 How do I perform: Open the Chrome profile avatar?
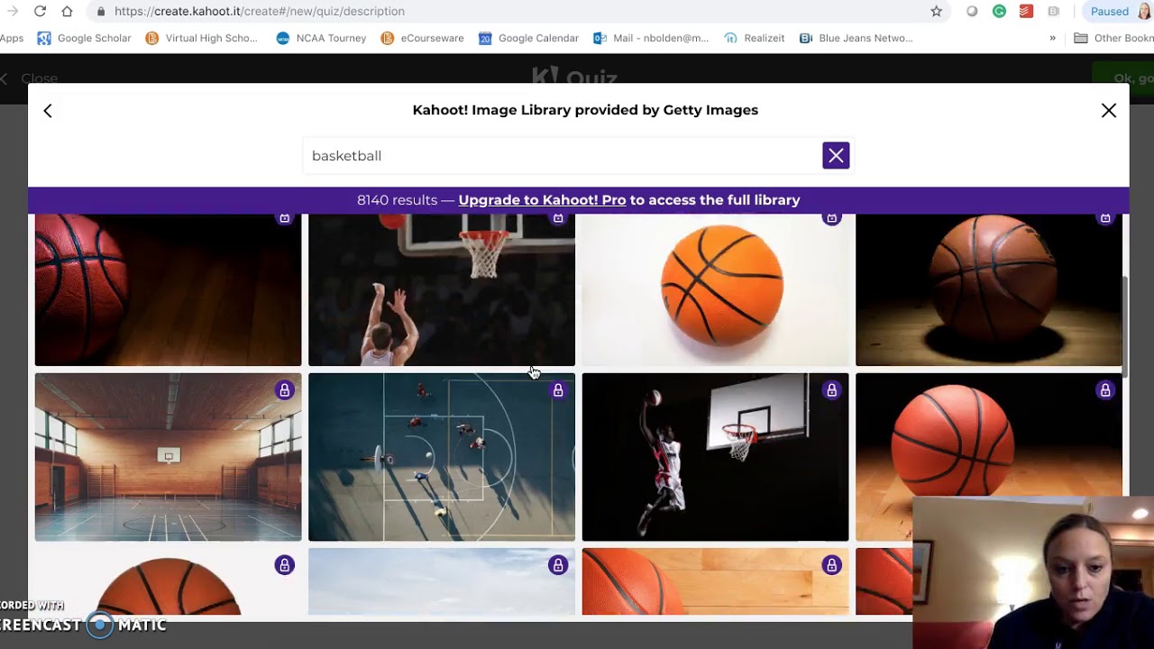1143,12
